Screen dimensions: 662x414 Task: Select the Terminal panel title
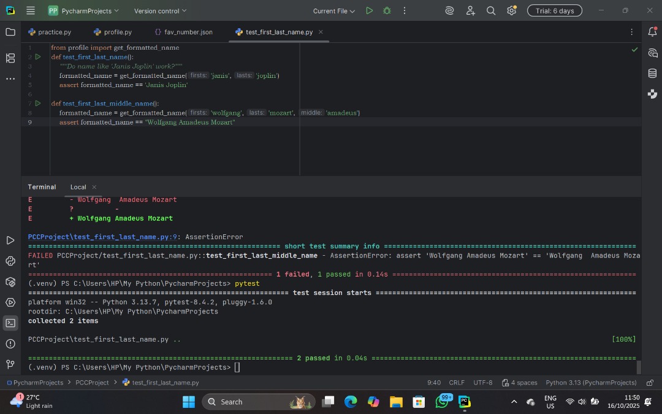pyautogui.click(x=42, y=187)
